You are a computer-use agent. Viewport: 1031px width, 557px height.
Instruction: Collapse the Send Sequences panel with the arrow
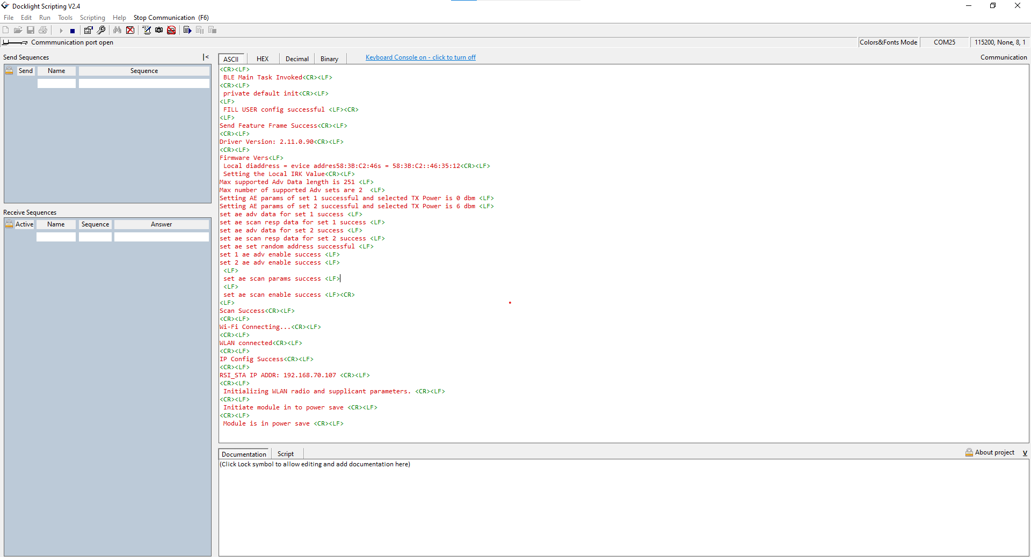click(x=206, y=57)
